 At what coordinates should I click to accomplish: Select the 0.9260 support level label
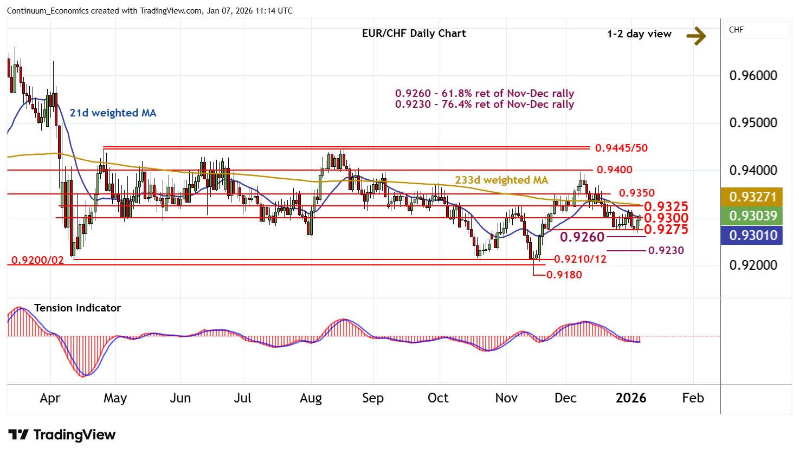point(582,237)
